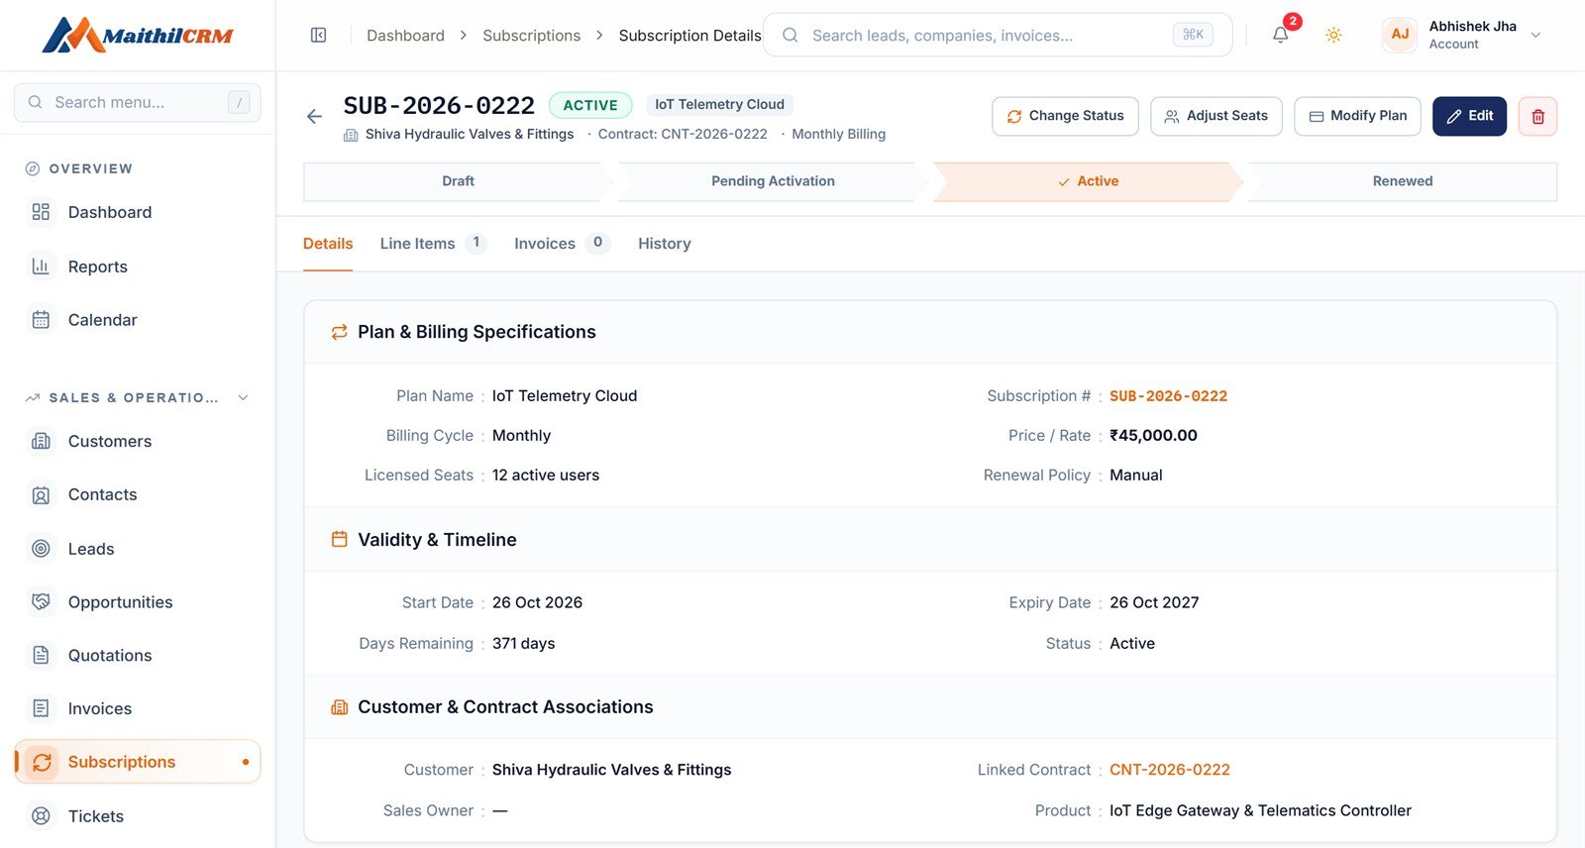Switch to the Line Items tab
This screenshot has width=1585, height=848.
pyautogui.click(x=433, y=244)
